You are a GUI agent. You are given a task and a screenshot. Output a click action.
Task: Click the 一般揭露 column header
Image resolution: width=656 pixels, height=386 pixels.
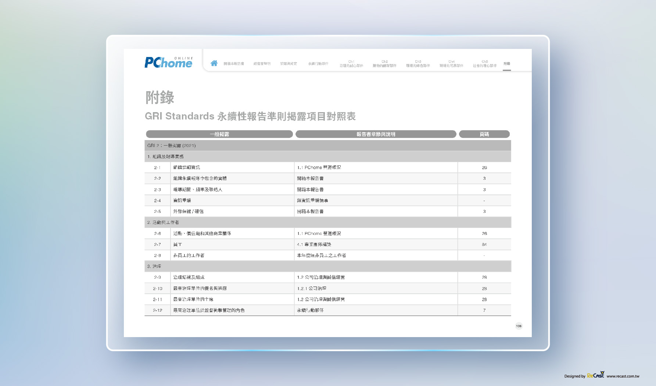(219, 134)
